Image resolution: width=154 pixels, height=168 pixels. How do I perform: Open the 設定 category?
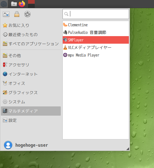(31, 120)
